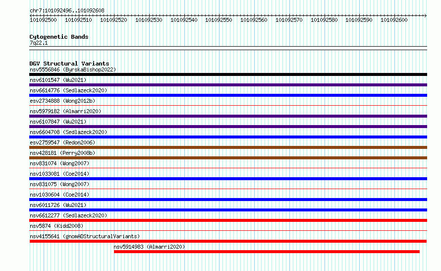Click the blue nsv1033081 variant bar
The image size is (441, 271).
228,179
